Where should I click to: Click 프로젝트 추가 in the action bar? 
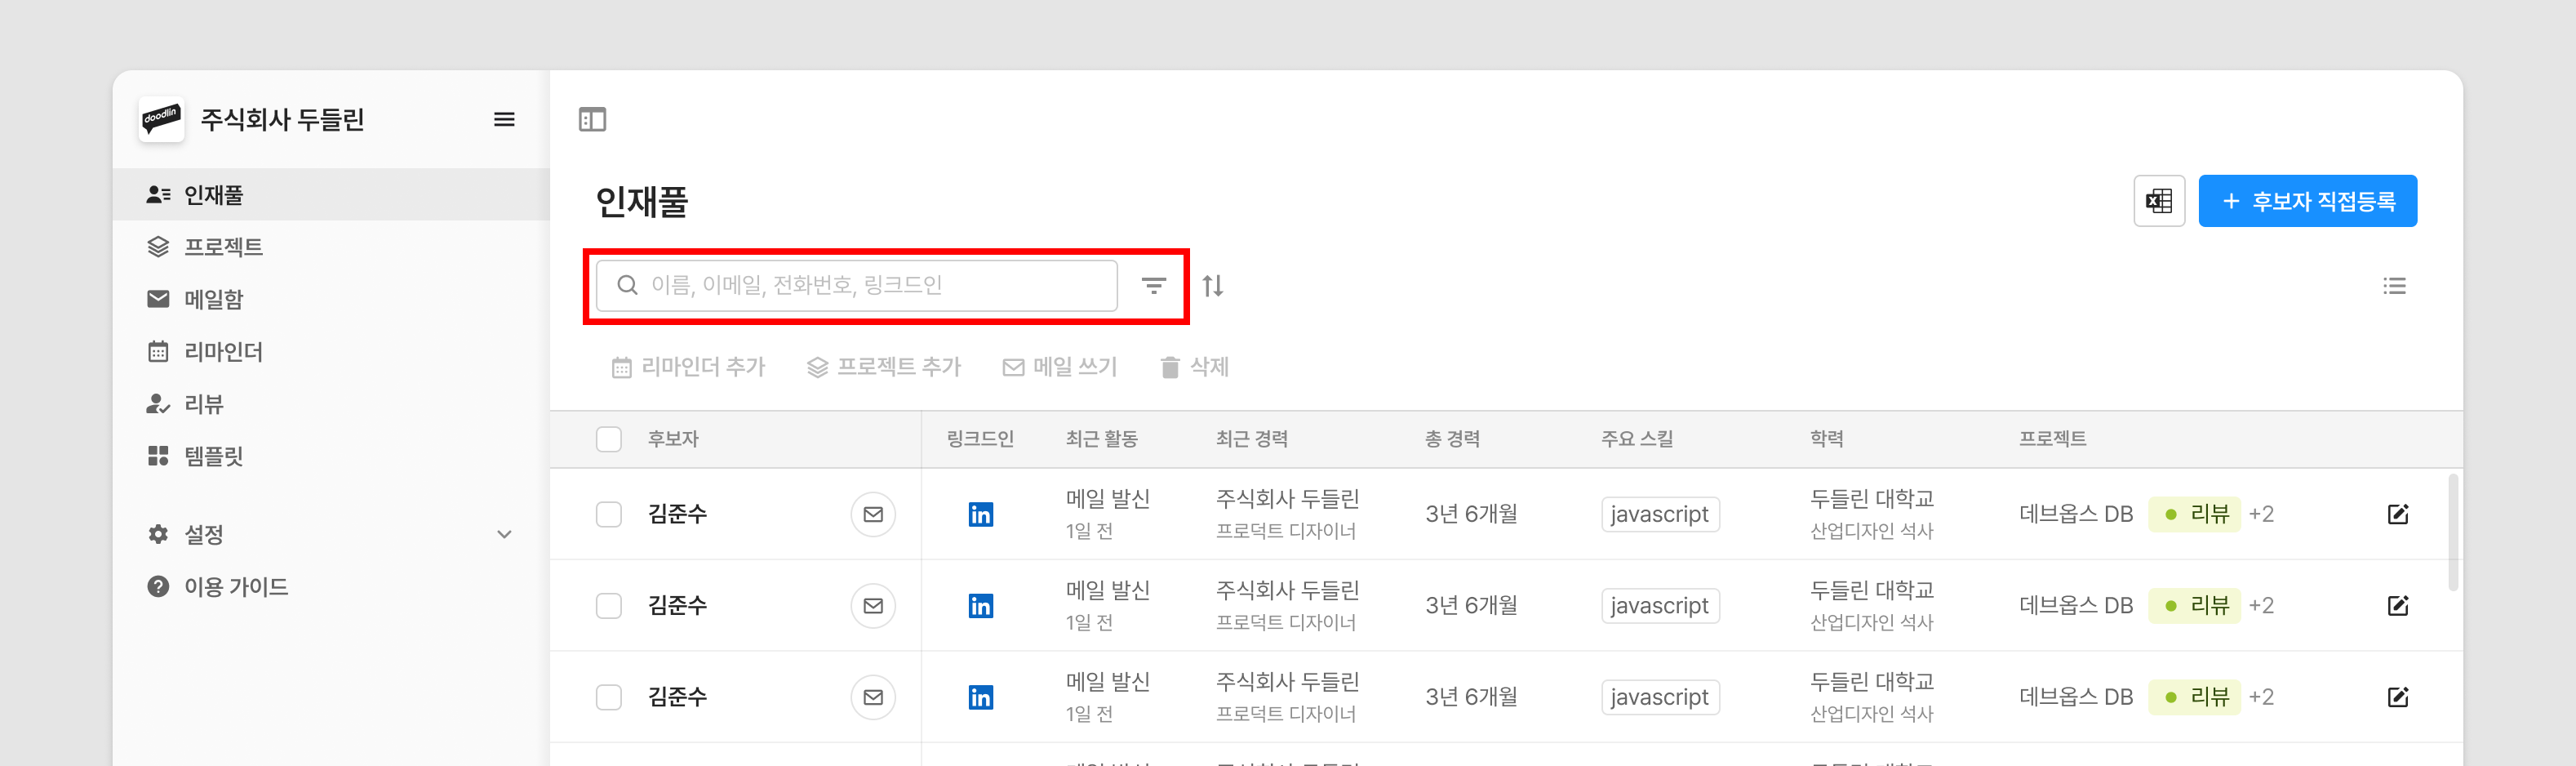pos(884,367)
